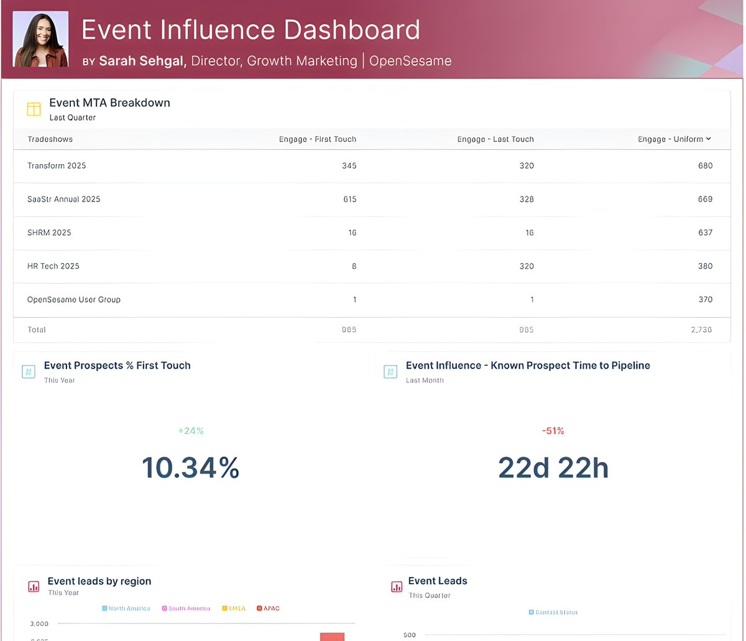Click the This Quarter subtitle under Event Leads
746x641 pixels.
click(x=430, y=596)
